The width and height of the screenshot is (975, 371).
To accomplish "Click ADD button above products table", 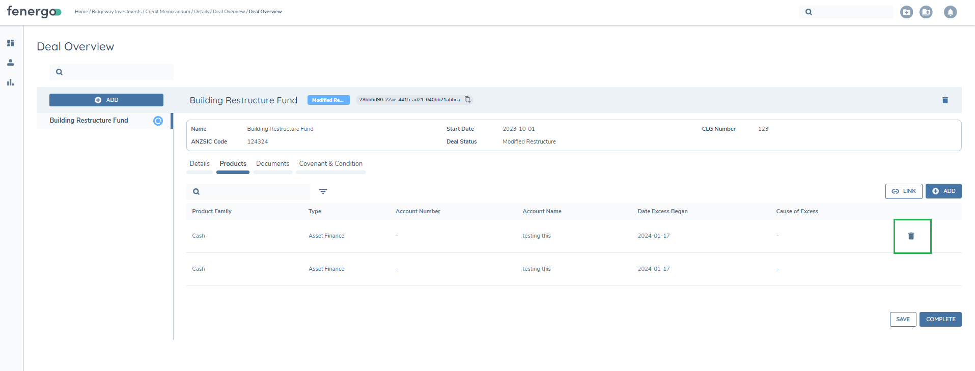I will 943,191.
